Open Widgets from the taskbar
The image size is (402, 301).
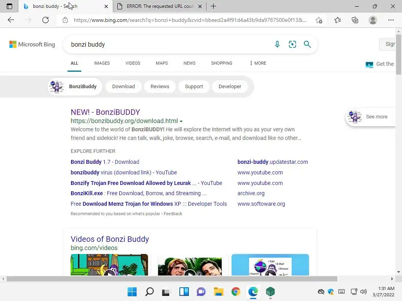pyautogui.click(x=184, y=292)
